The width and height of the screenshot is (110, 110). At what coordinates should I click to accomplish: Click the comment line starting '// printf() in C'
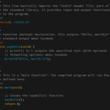tap(56, 51)
